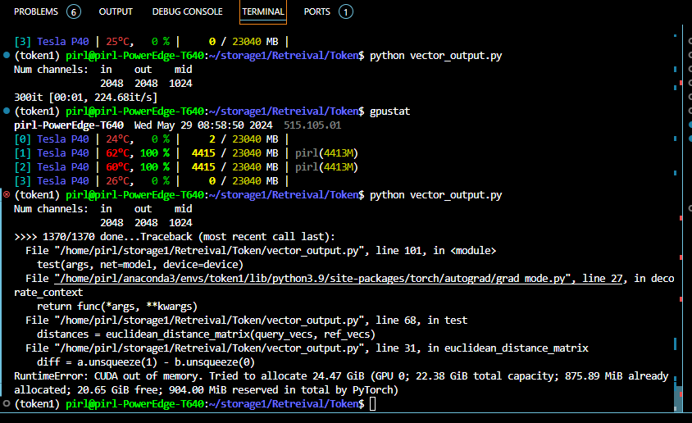Click the gray circle marker beside the empty prompt
Screen dimensions: 692x423
tap(7, 403)
